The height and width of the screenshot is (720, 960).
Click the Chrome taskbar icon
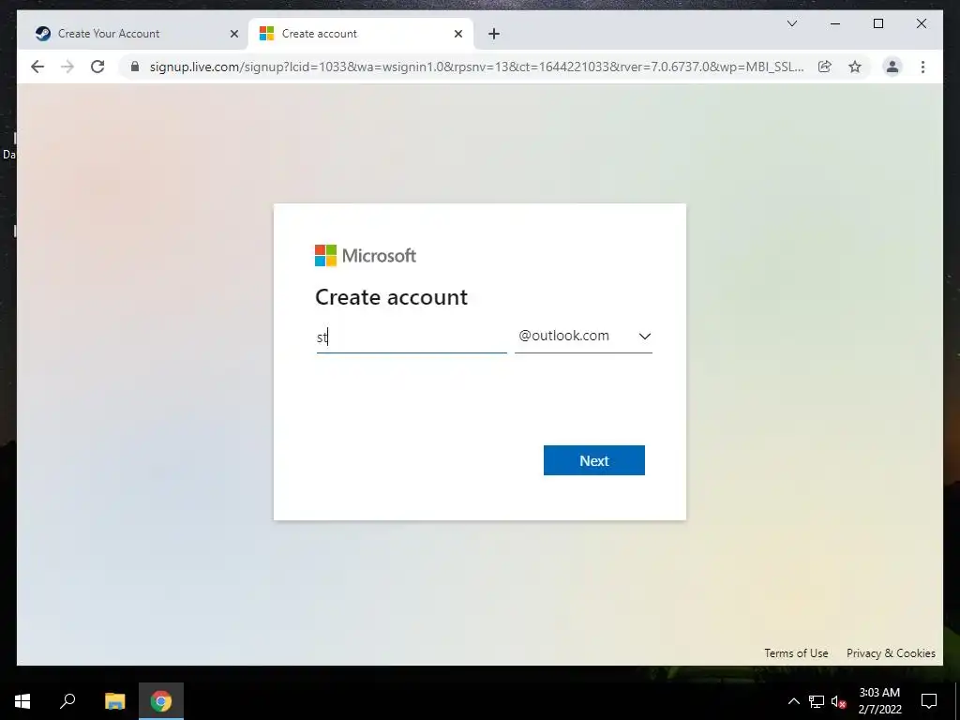[x=161, y=701]
